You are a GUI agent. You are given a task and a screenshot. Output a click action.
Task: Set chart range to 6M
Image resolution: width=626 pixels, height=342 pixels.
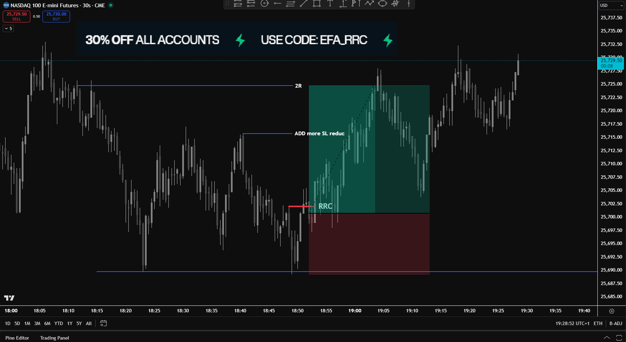[x=47, y=323]
